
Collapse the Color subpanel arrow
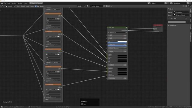(170, 19)
